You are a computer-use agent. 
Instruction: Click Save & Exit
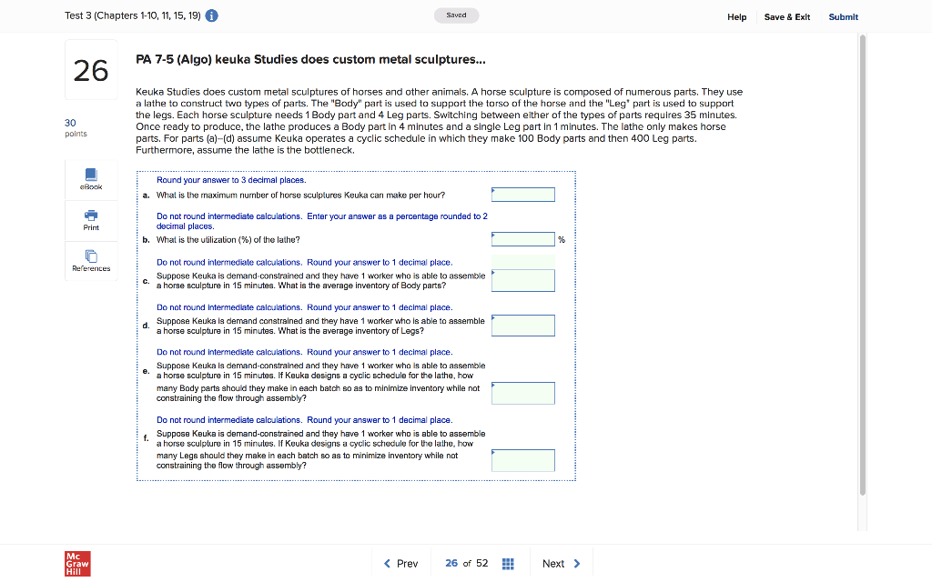click(787, 17)
